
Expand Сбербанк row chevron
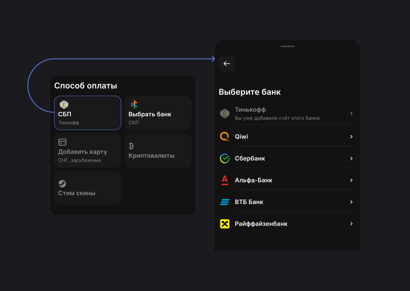pyautogui.click(x=351, y=158)
